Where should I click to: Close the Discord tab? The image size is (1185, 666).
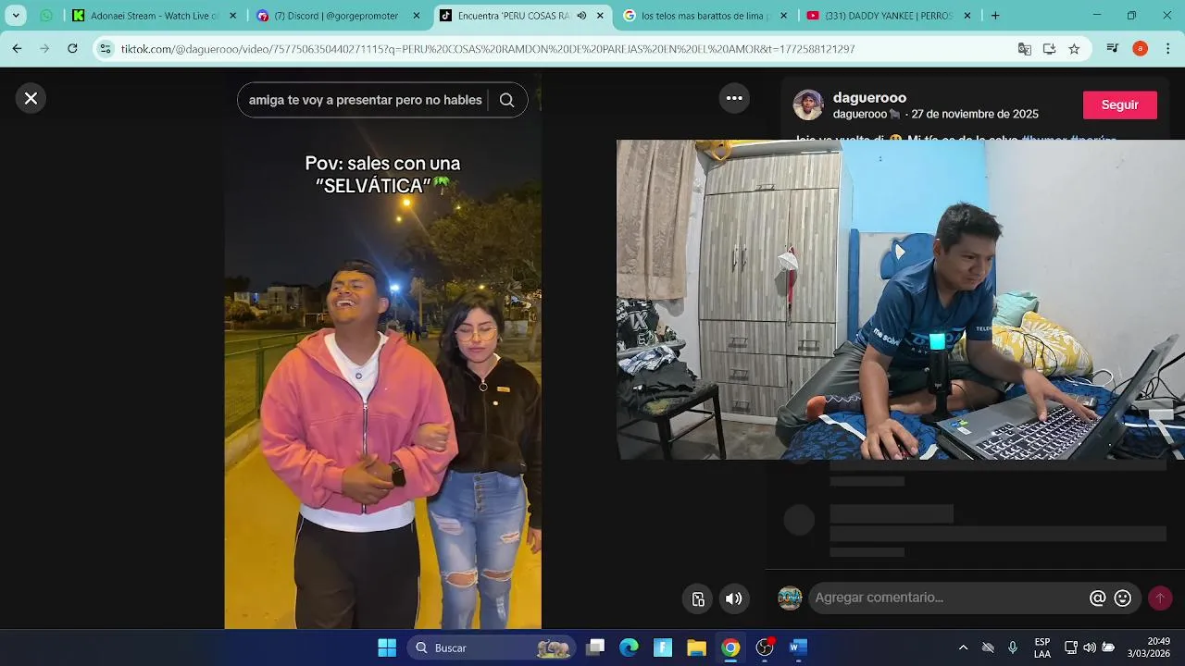pyautogui.click(x=416, y=16)
